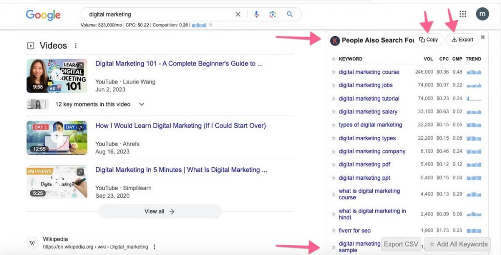Open 'Digital Marketing In 5 Minutes' link
501x255 pixels.
(181, 170)
